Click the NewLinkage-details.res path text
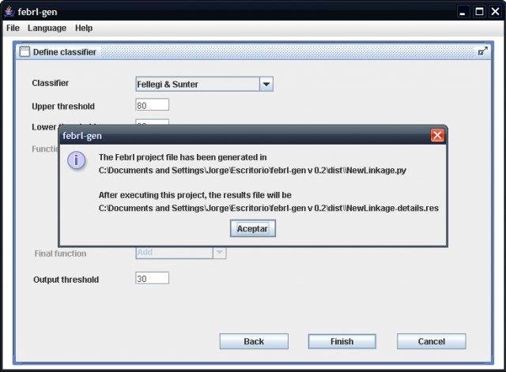 click(269, 209)
